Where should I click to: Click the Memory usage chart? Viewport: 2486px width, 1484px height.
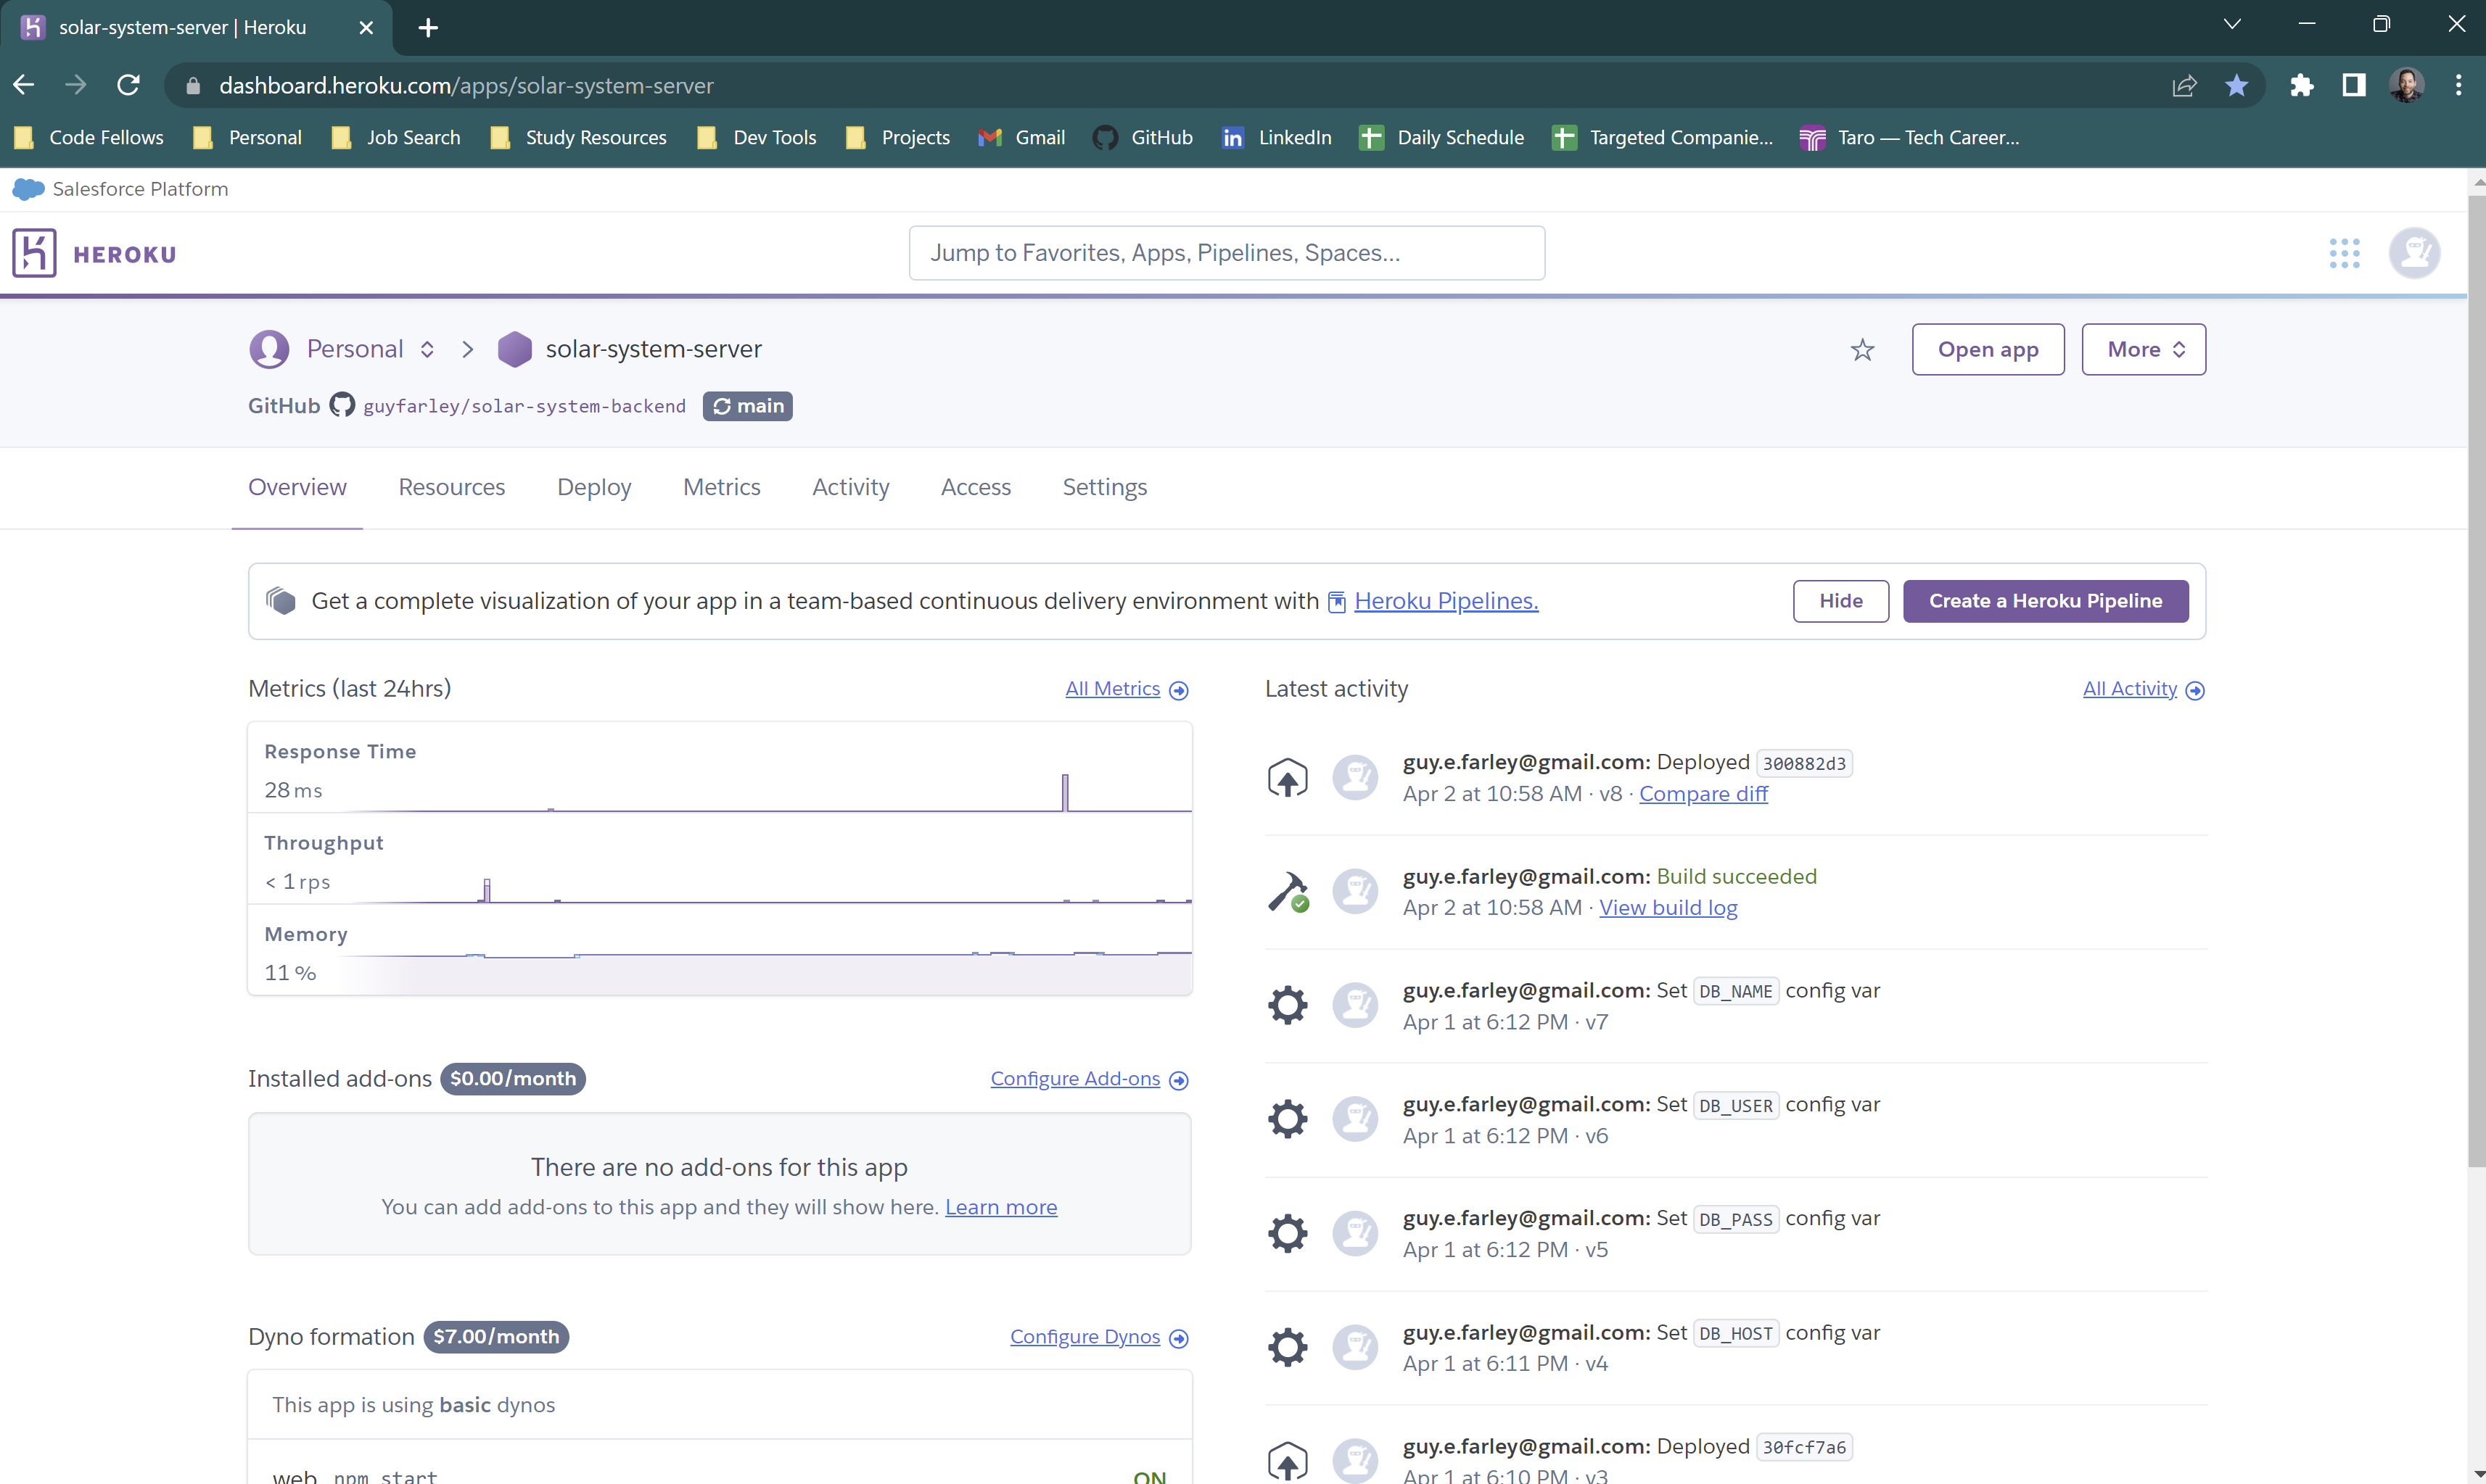[x=720, y=951]
